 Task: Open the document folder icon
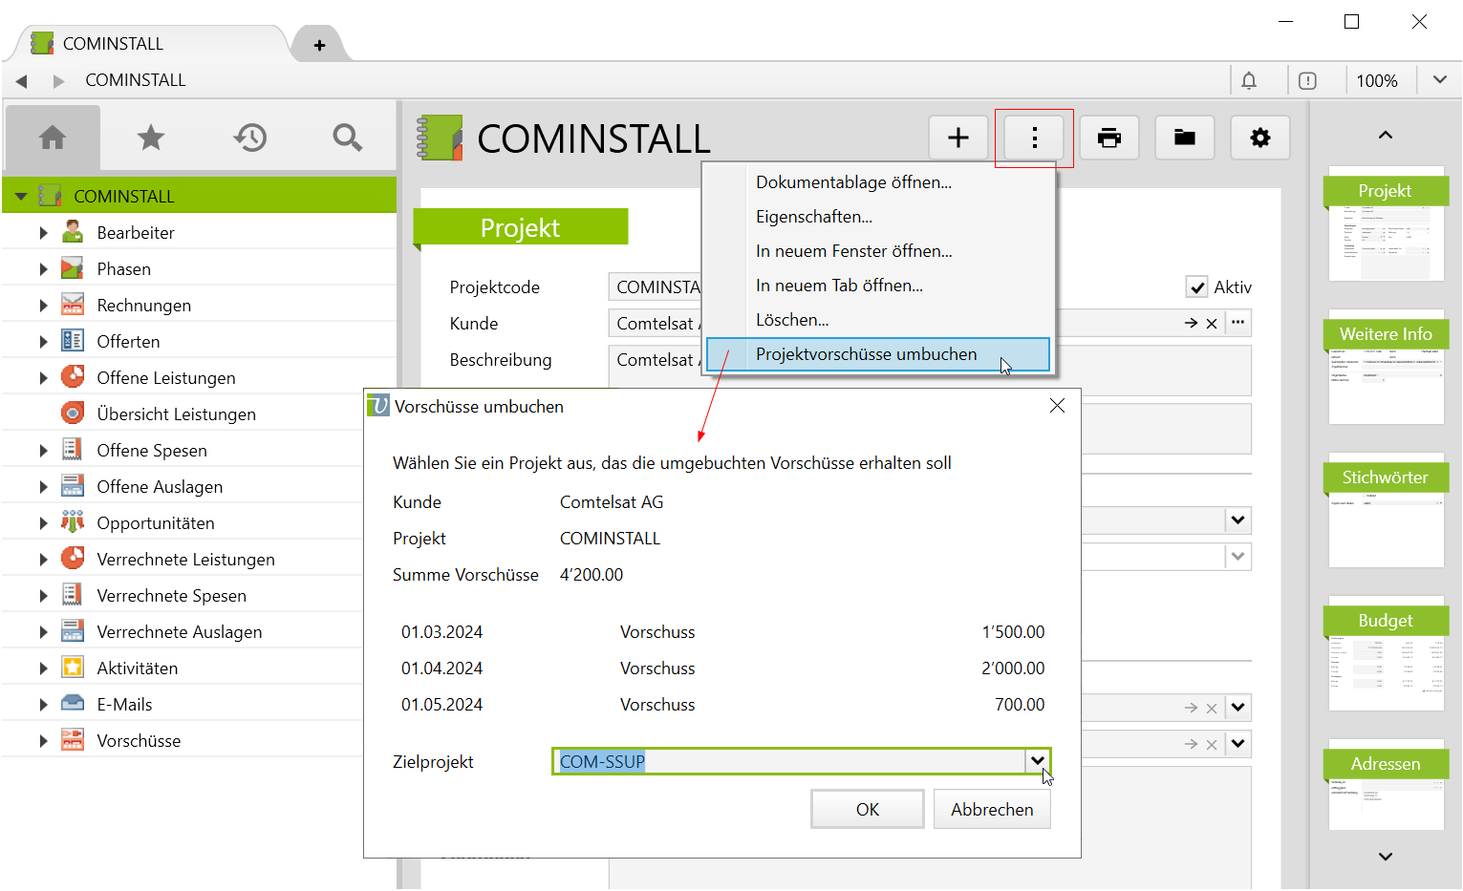click(x=1184, y=138)
